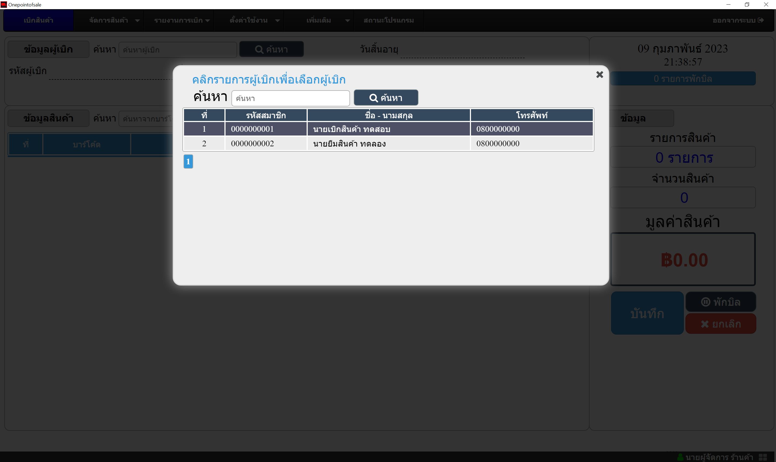Click the ชื่อ - นามสกุล column header
Screen dimensions: 776x462
tap(389, 115)
